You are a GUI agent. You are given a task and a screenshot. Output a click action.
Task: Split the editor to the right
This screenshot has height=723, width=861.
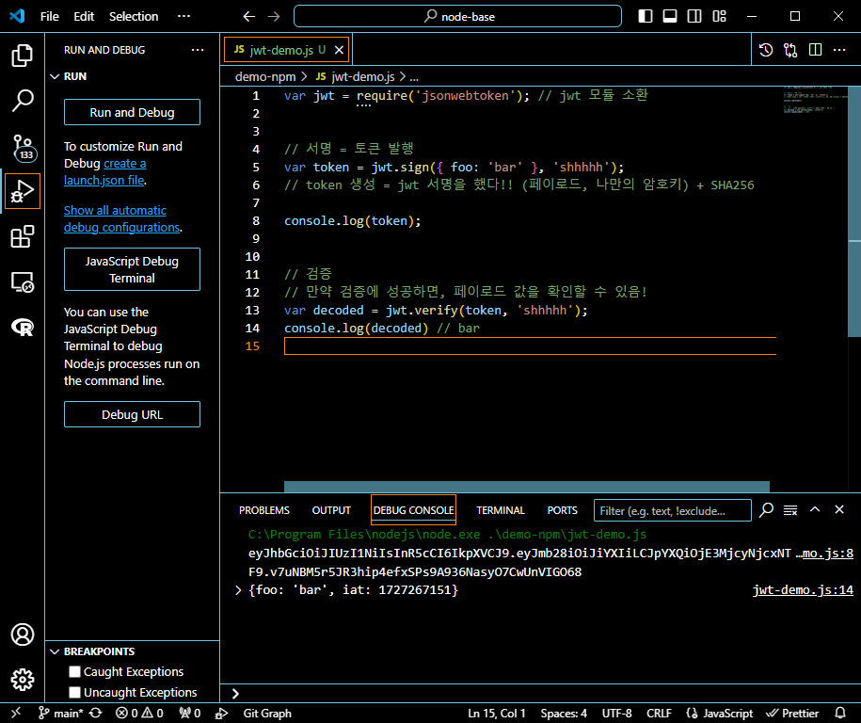click(x=816, y=50)
